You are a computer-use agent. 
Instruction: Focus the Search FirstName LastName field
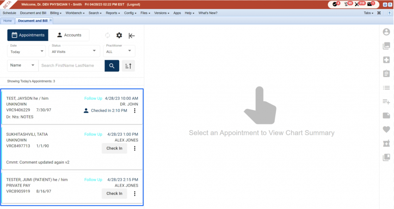pos(72,66)
